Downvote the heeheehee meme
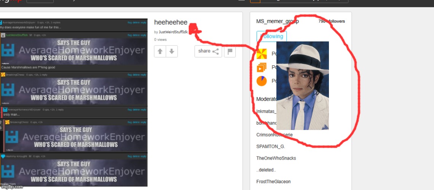The height and width of the screenshot is (190, 434). pyautogui.click(x=172, y=51)
